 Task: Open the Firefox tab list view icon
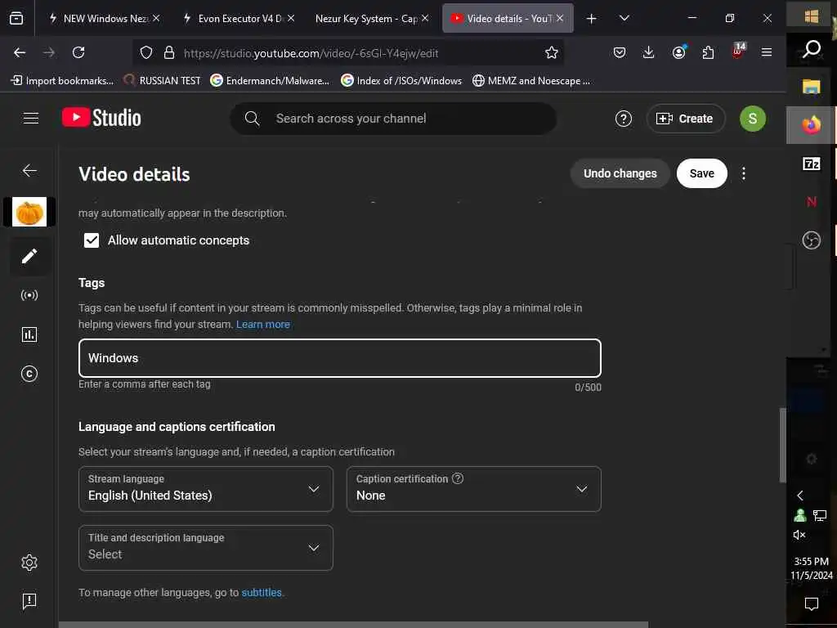pos(16,19)
